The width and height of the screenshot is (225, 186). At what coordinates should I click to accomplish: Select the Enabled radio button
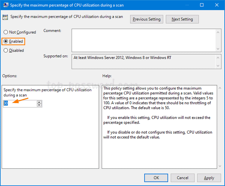point(6,41)
